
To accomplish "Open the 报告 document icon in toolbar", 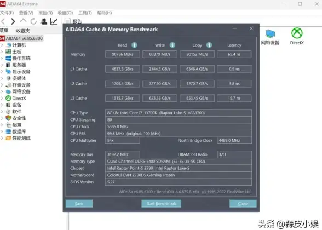I will [x=67, y=21].
